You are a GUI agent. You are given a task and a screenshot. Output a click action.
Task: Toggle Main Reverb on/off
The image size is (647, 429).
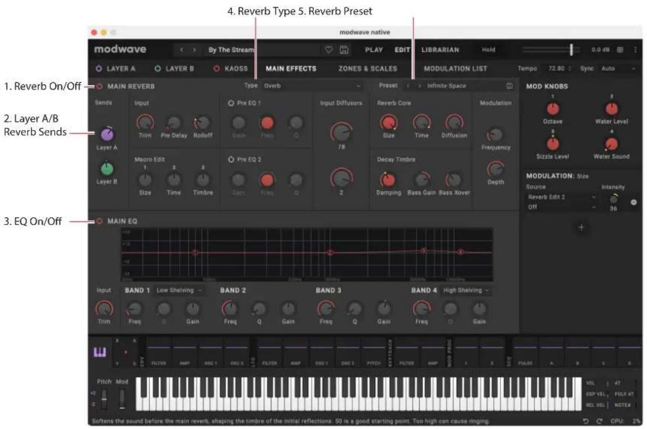pyautogui.click(x=99, y=86)
